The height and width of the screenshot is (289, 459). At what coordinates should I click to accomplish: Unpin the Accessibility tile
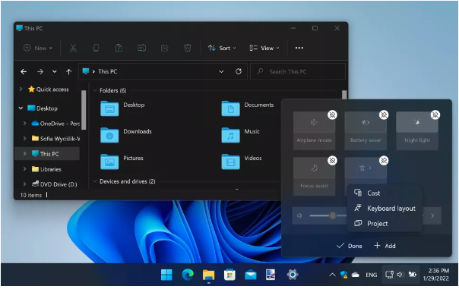(x=384, y=160)
